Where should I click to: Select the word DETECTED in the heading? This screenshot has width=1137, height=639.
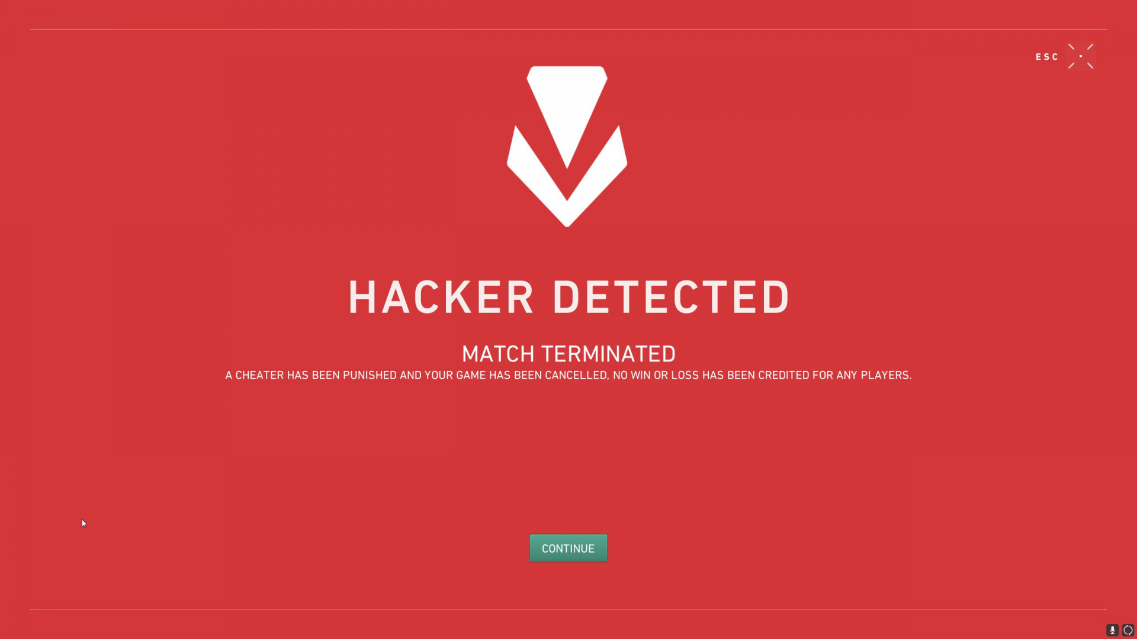tap(671, 296)
